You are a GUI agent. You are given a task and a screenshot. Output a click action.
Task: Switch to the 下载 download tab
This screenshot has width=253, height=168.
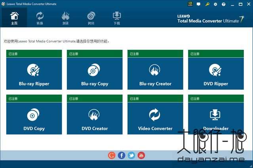click(x=117, y=18)
